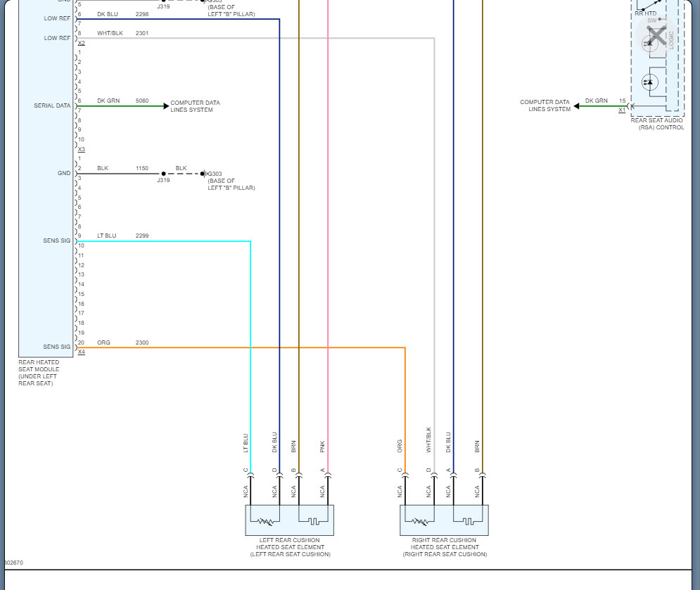
Task: Click the 'RIGHT REAR CUSHION HEATED SEAT ELEMENT' caption
Action: (x=445, y=547)
